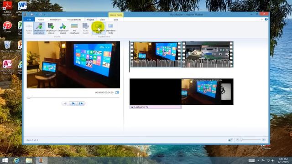
Task: Play the preview video
Action: [x=73, y=103]
